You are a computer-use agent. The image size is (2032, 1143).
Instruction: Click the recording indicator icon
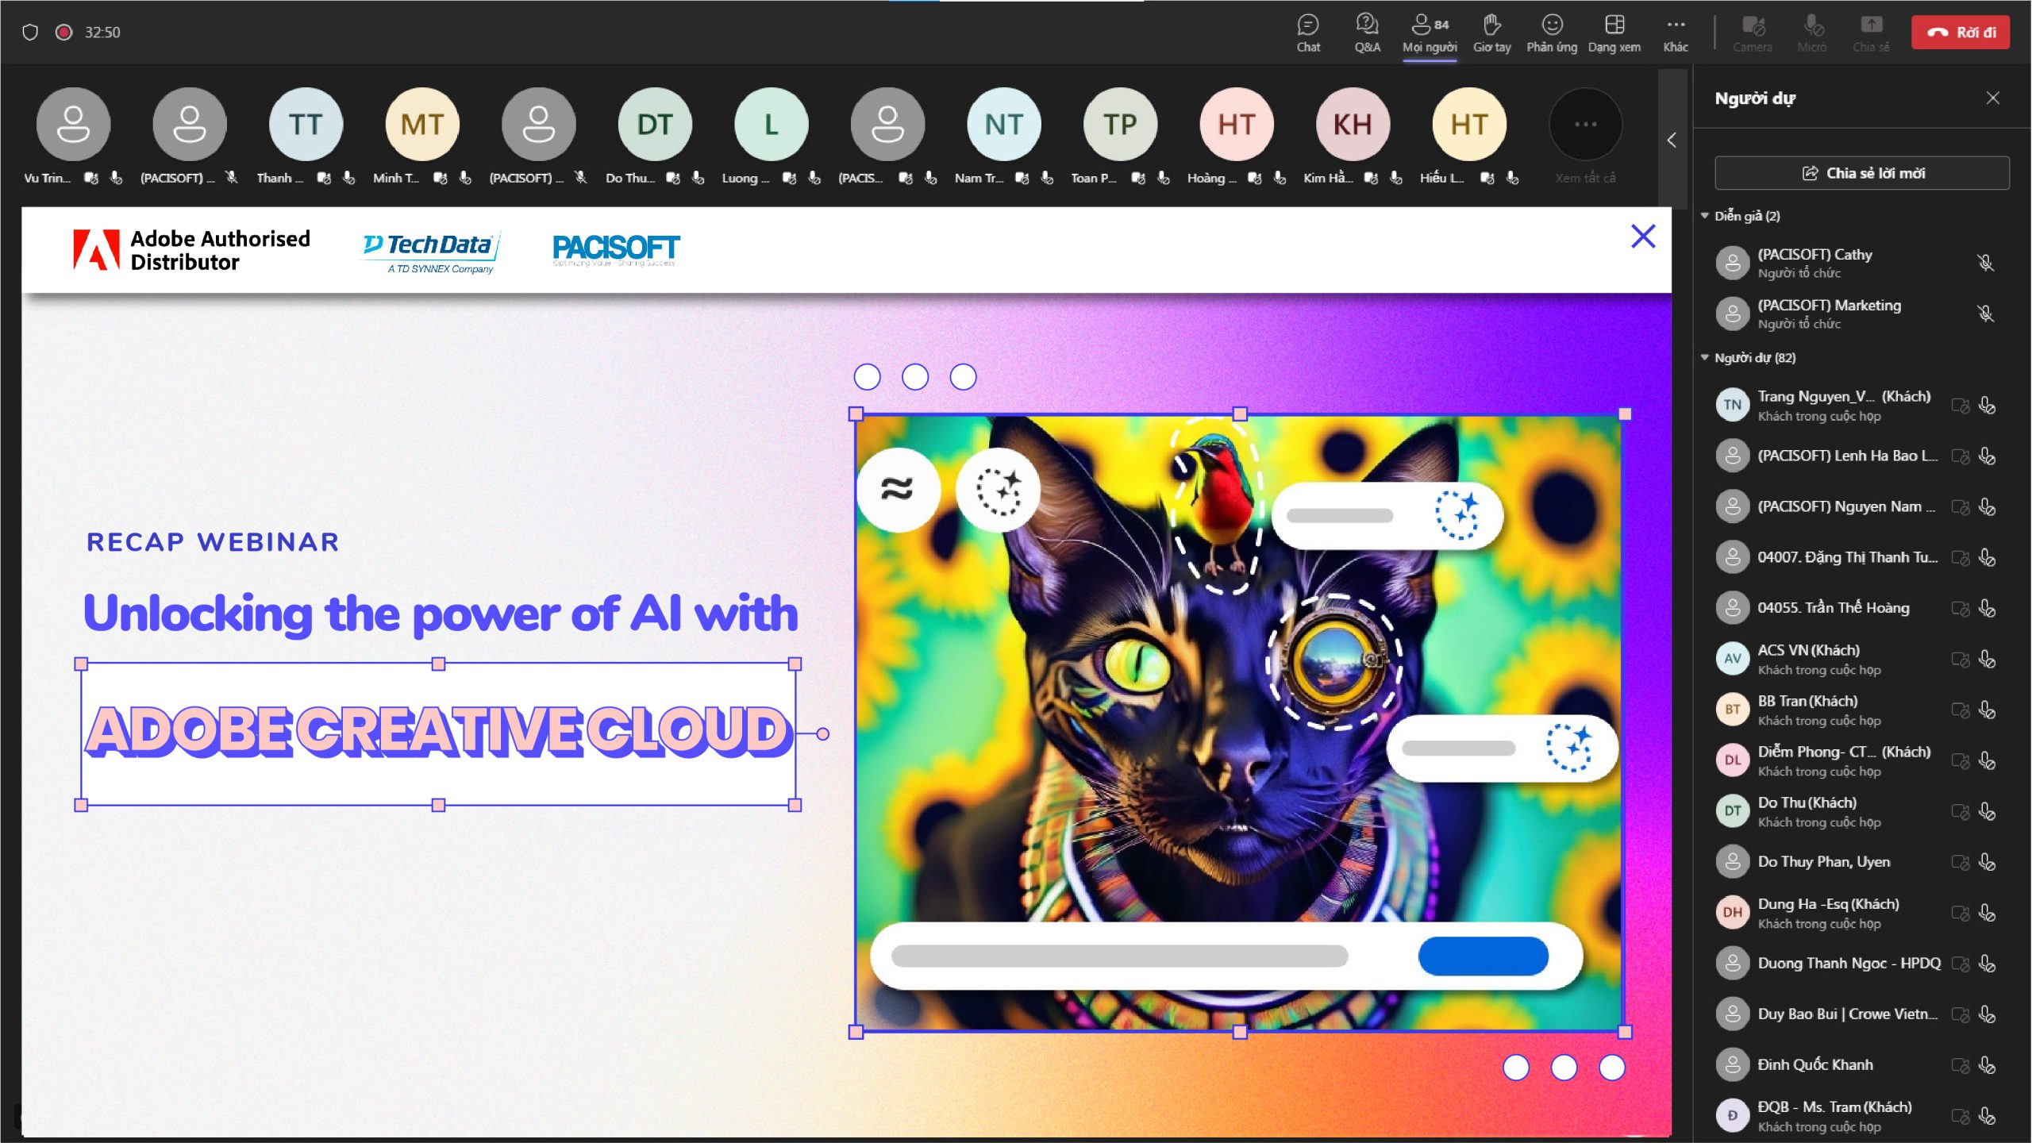pos(63,32)
